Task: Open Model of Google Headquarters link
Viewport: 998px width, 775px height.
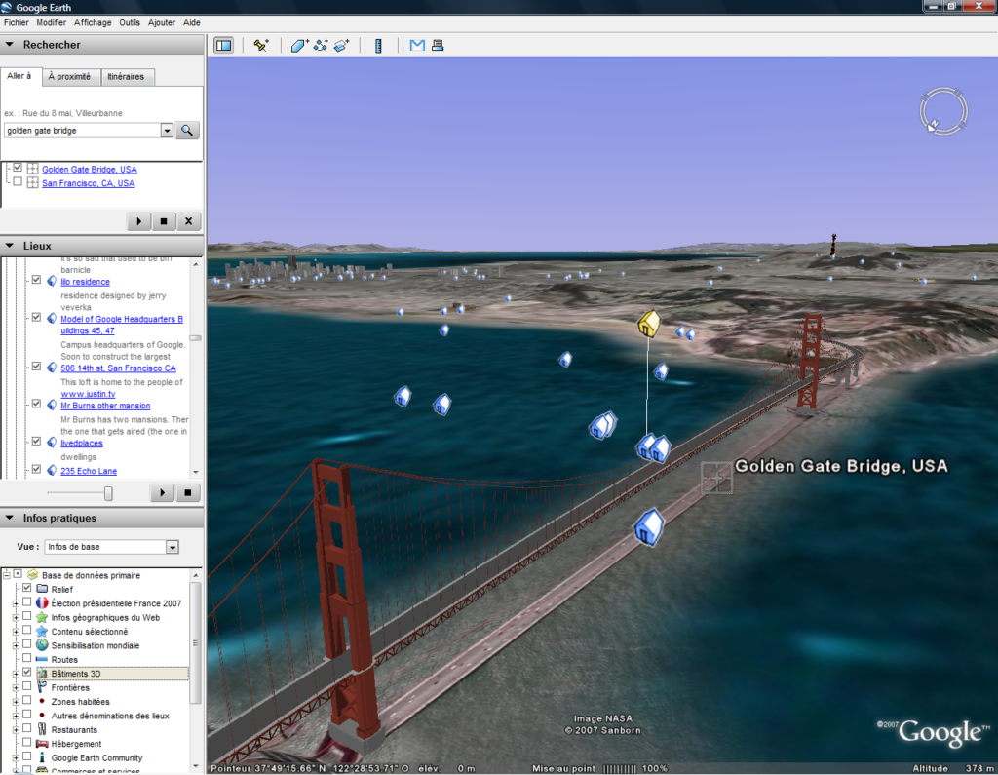Action: (122, 325)
